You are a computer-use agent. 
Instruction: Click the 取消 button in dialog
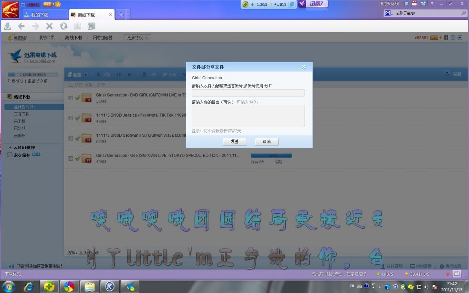click(267, 142)
